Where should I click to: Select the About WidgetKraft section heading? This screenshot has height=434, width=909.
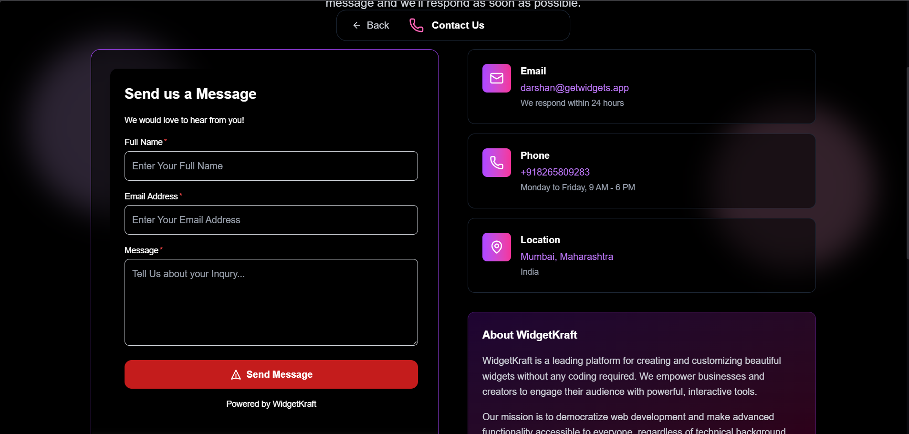tap(530, 335)
